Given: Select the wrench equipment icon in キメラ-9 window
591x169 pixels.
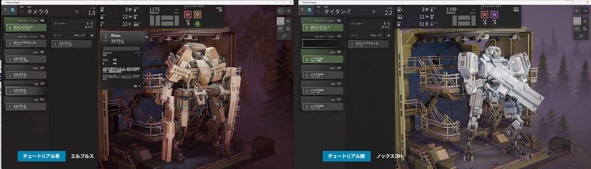Looking at the screenshot, I should (x=13, y=10).
